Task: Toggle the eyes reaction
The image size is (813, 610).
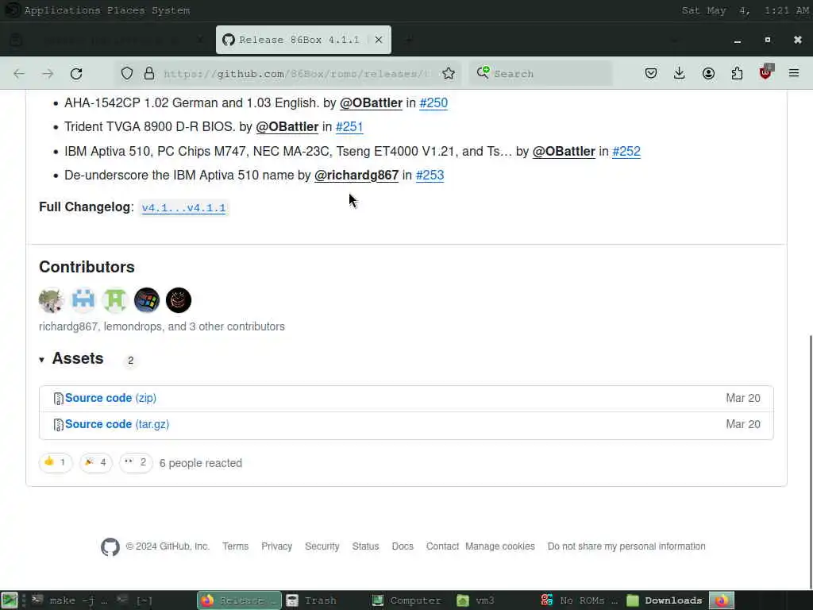Action: pos(136,463)
